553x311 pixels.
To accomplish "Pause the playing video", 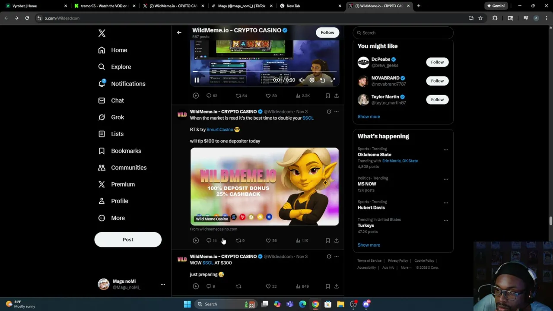I will 197,80.
